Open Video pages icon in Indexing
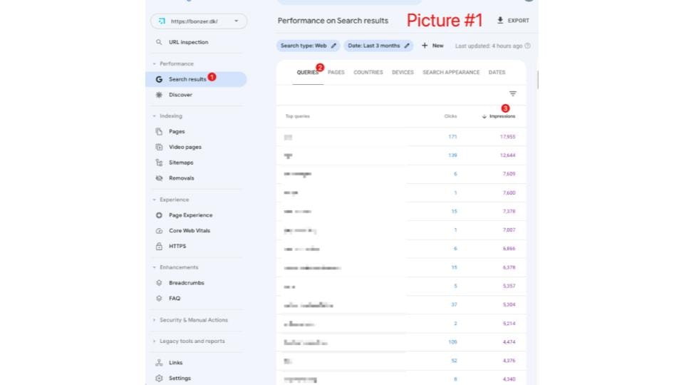This screenshot has width=684, height=385. [x=159, y=147]
